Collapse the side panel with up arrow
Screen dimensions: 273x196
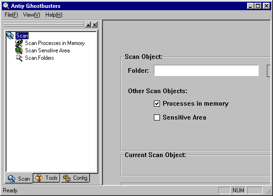point(88,25)
